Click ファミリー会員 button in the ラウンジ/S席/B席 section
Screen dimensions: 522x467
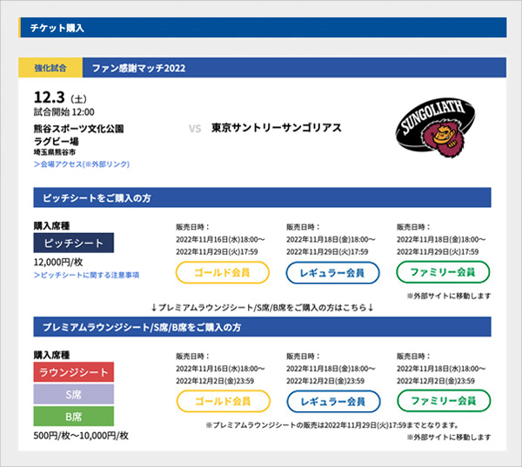444,400
